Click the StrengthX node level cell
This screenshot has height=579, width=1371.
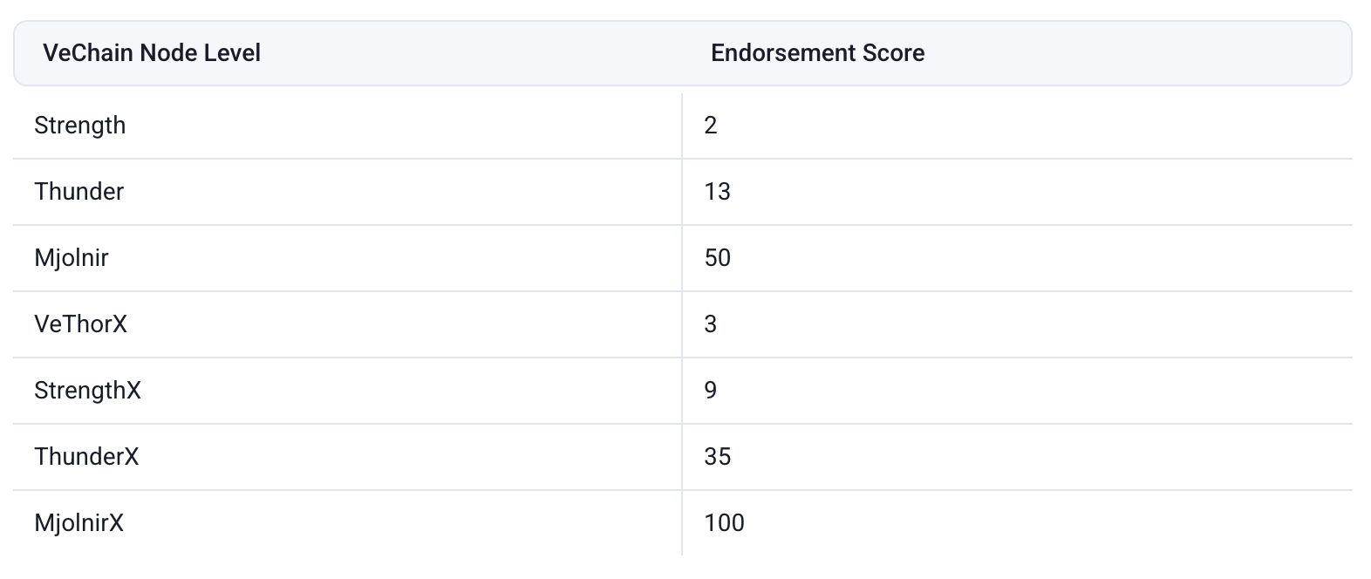click(x=87, y=391)
